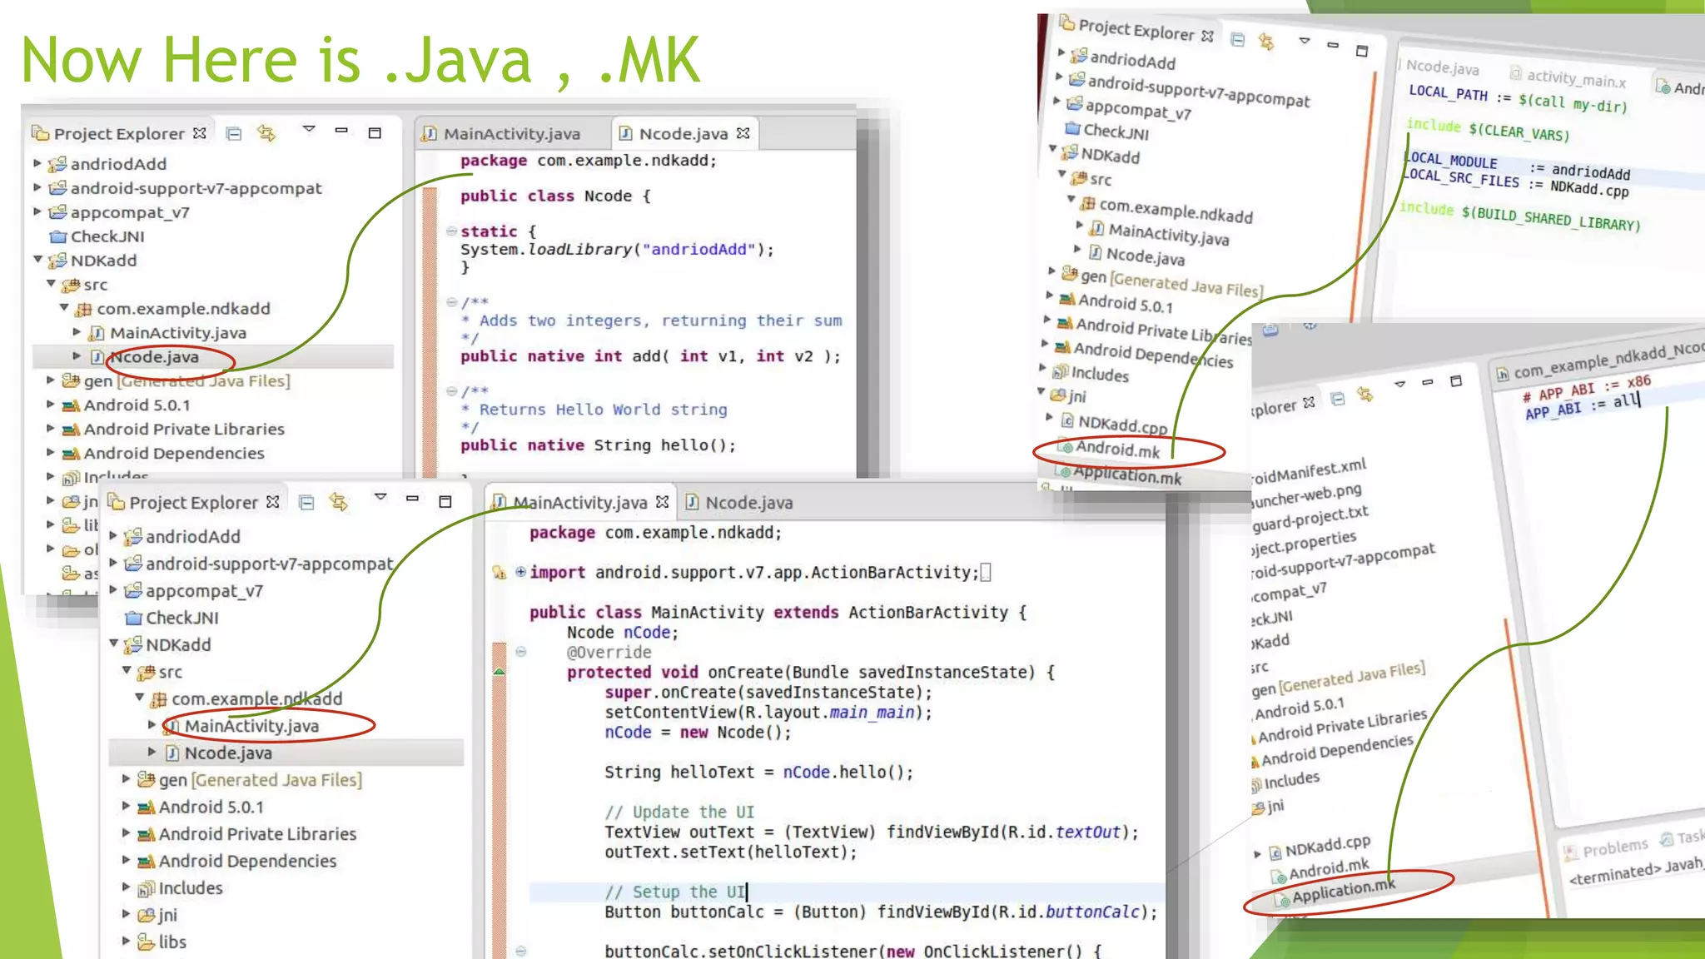Switch to Ncode.java tab in bottom-left editor
Viewport: 1705px width, 959px height.
click(739, 502)
